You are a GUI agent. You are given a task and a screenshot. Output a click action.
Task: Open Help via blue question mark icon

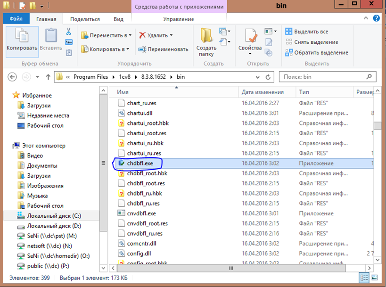click(x=377, y=19)
